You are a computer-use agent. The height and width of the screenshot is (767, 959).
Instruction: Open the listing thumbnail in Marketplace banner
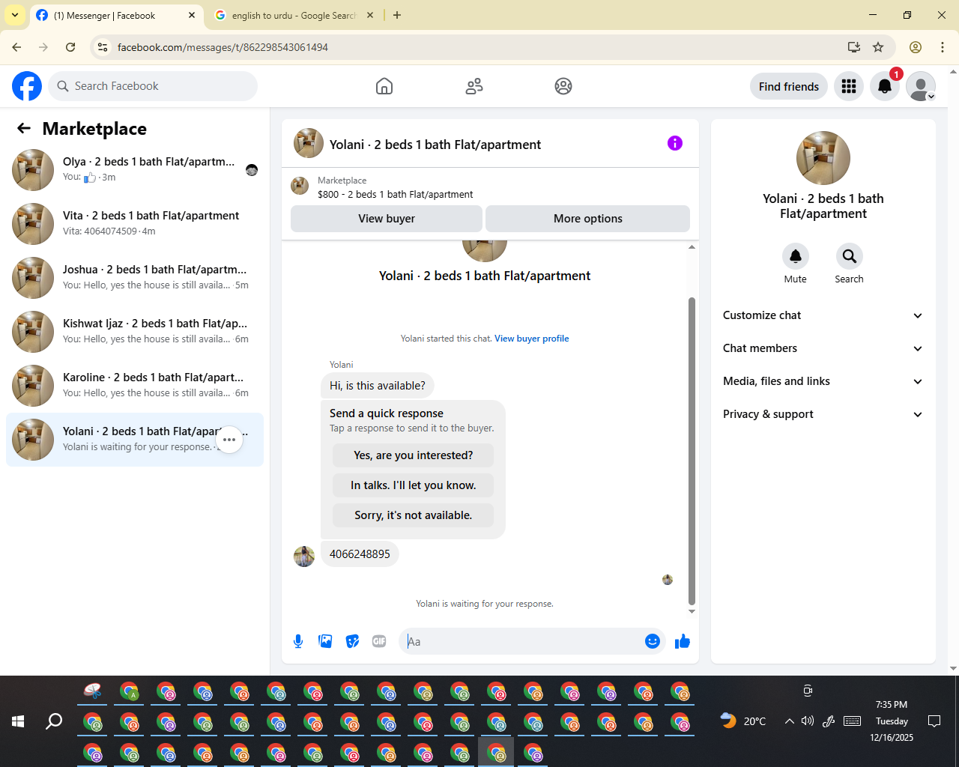(x=300, y=186)
